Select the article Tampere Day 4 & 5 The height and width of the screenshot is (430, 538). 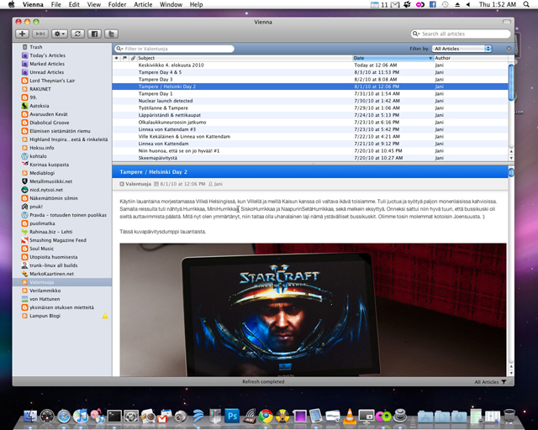pyautogui.click(x=310, y=72)
